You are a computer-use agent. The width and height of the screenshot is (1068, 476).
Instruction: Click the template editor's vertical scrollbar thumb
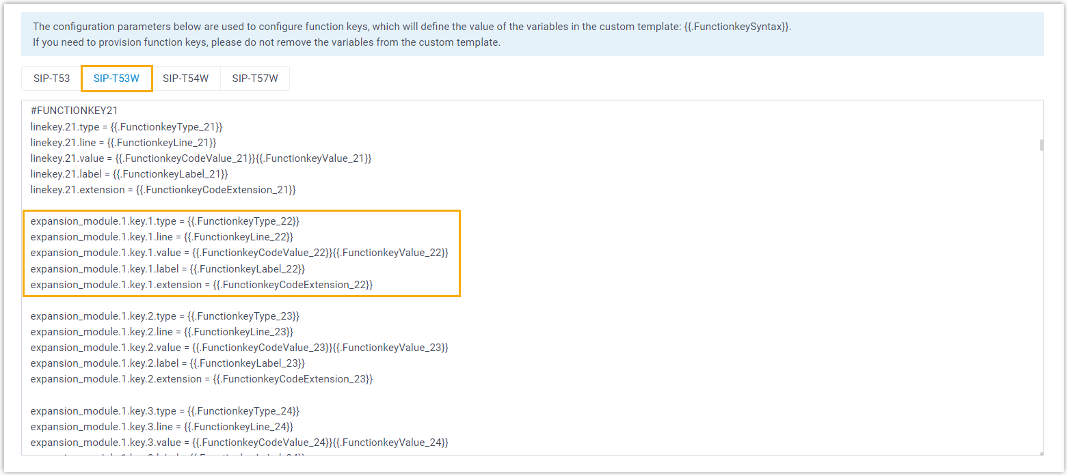pyautogui.click(x=1041, y=145)
